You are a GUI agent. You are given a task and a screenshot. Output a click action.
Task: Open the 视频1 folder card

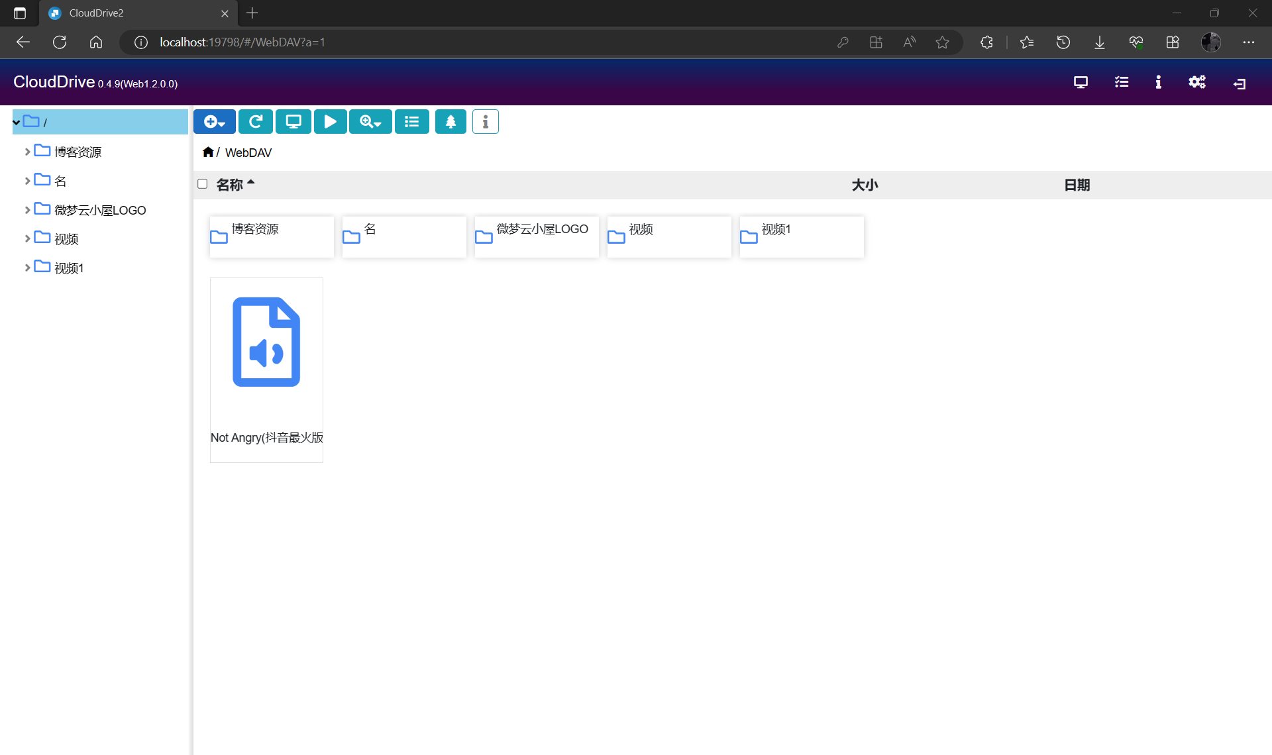[802, 236]
